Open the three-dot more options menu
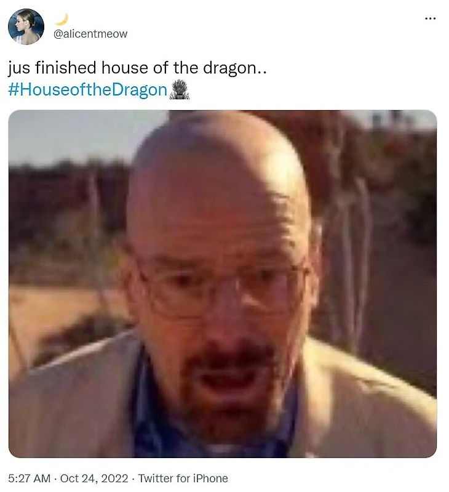 pos(430,19)
